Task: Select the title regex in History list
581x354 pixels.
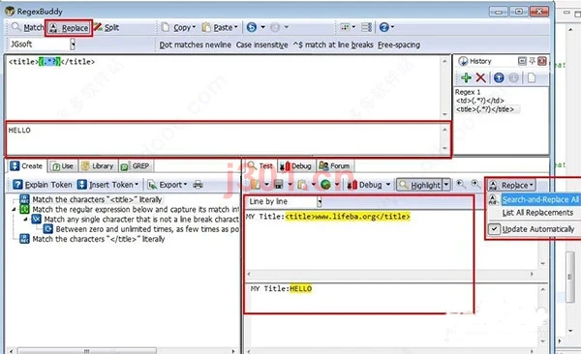Action: 485,109
